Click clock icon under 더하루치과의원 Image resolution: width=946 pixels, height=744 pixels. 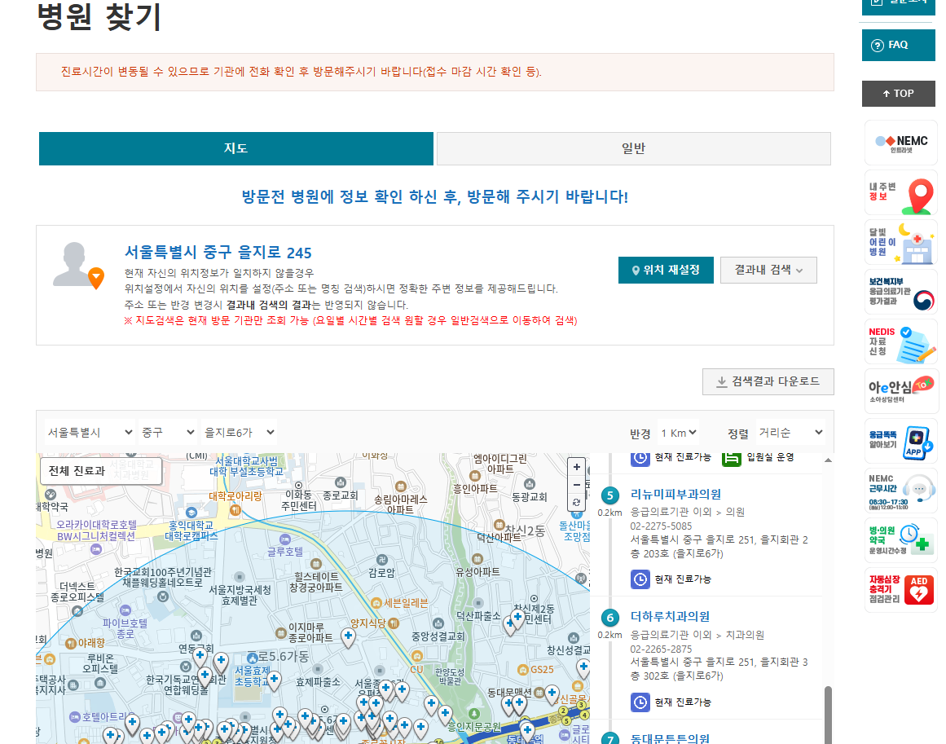click(640, 702)
